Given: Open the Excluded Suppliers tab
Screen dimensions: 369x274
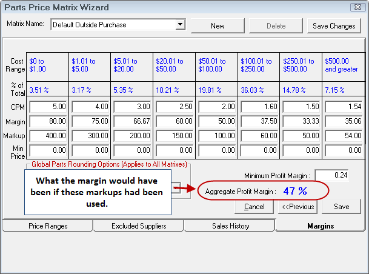Looking at the screenshot, I should click(138, 226).
